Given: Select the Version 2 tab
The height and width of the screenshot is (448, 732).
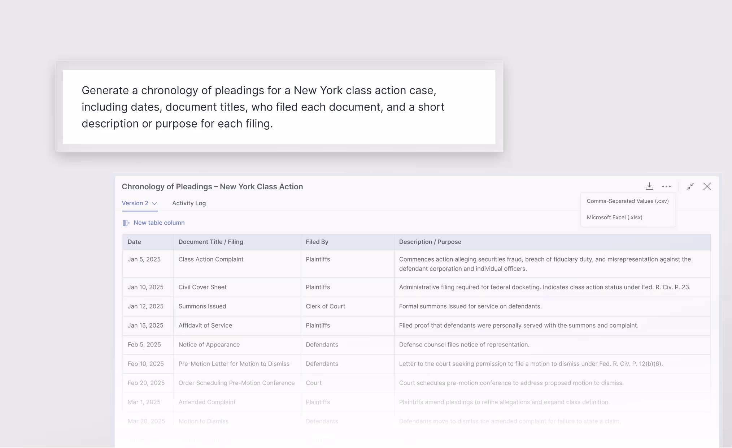Looking at the screenshot, I should (x=135, y=203).
